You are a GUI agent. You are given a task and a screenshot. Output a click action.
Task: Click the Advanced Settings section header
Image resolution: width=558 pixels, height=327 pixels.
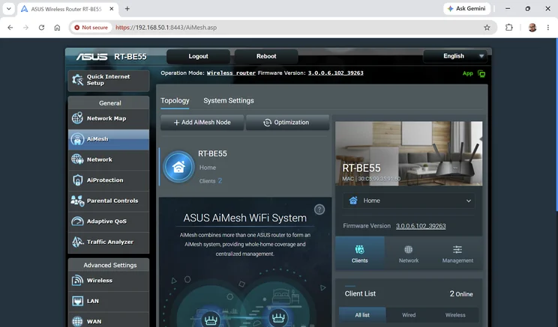109,265
